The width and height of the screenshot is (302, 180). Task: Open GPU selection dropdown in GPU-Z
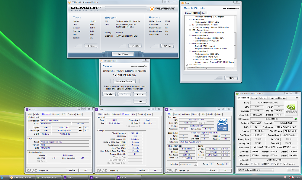click(x=256, y=170)
